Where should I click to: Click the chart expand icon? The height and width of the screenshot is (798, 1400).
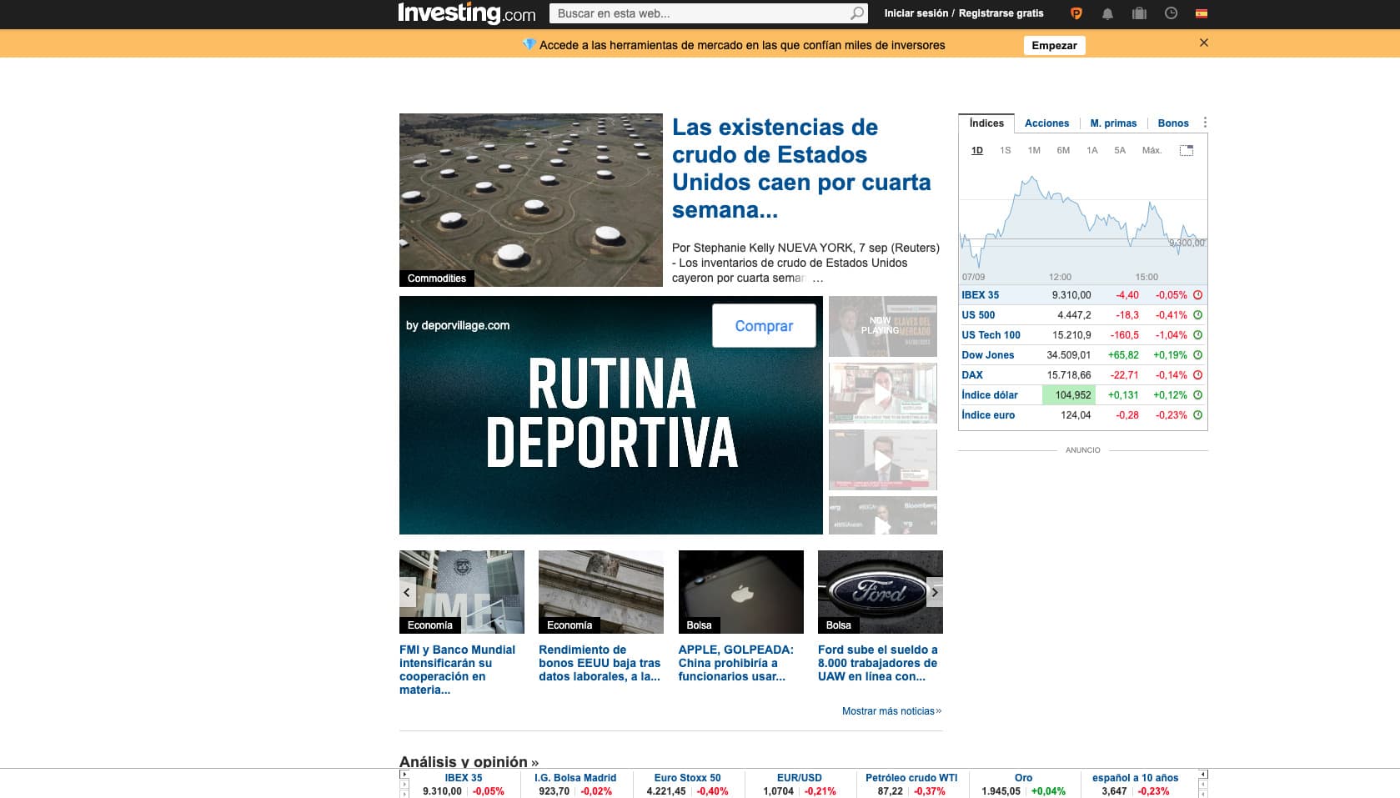click(x=1187, y=150)
